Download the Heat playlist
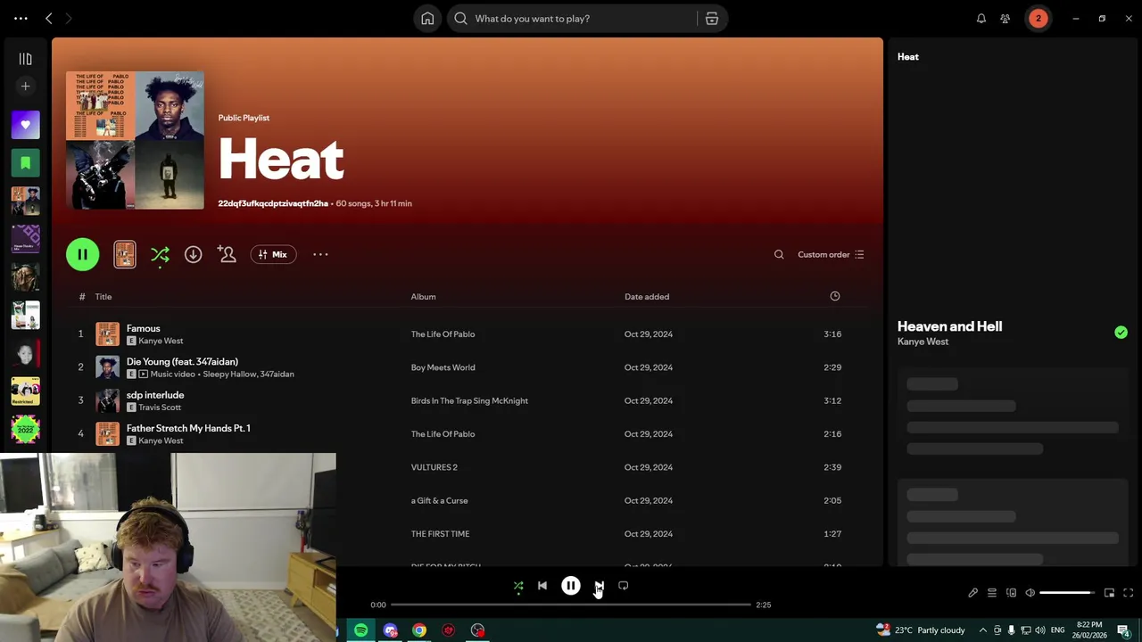This screenshot has width=1142, height=642. coord(193,255)
